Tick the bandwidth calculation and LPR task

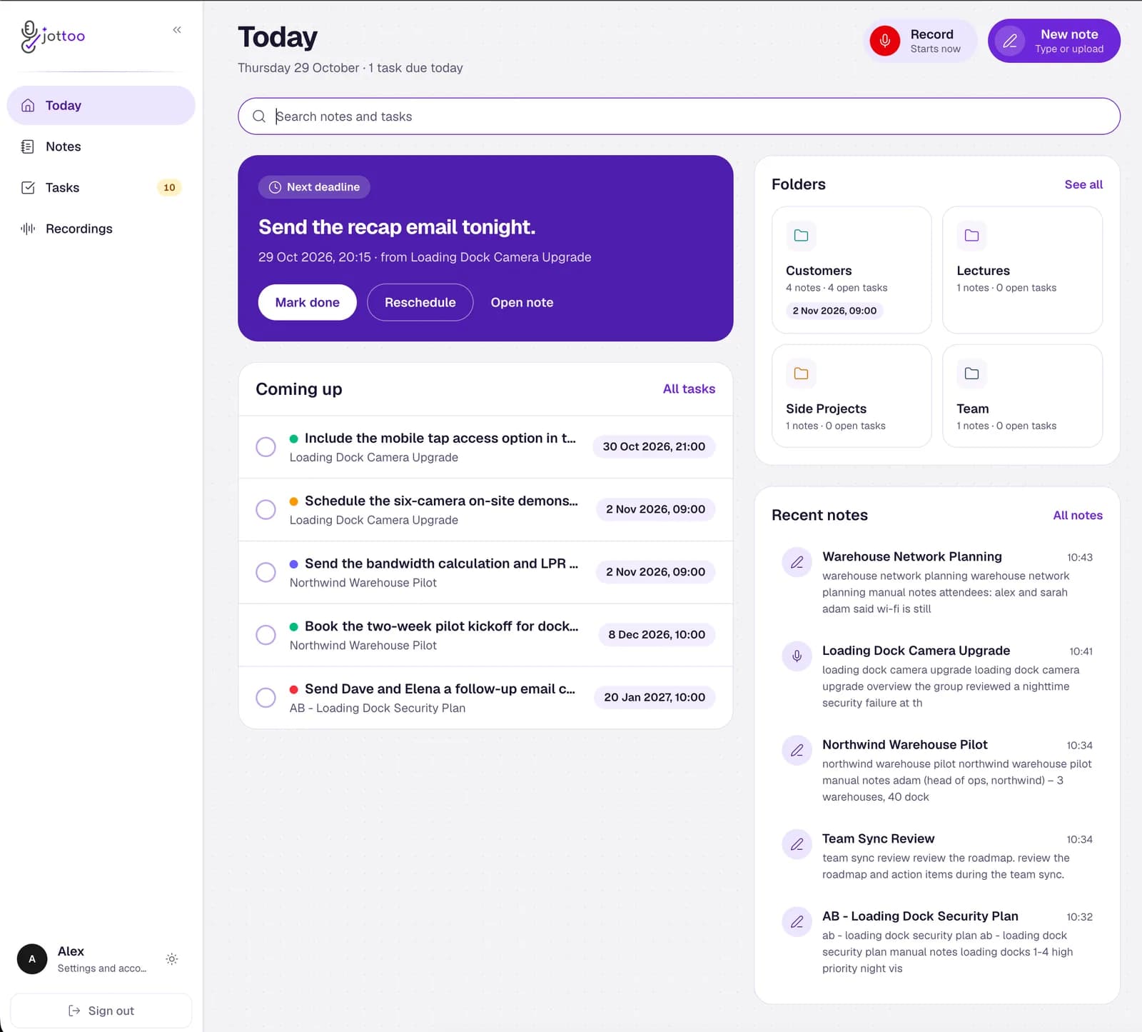(x=266, y=573)
